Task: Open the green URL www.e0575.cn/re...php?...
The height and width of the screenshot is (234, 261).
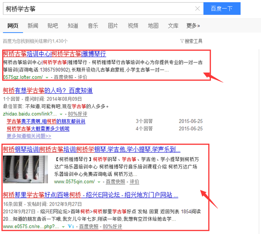Action: [31, 226]
